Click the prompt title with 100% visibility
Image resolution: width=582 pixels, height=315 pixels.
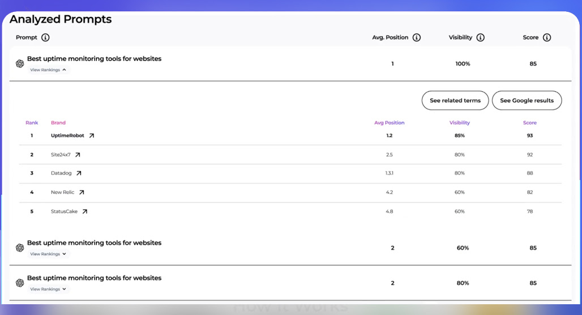click(95, 59)
